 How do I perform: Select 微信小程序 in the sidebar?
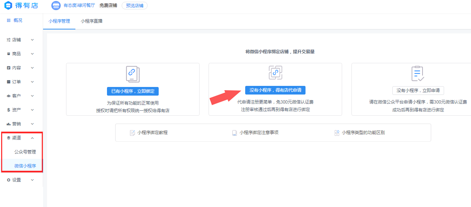(x=25, y=166)
